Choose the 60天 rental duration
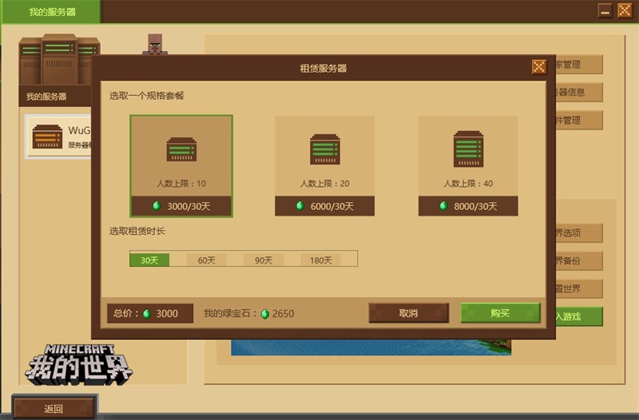Screen dimensions: 639x420 [206, 260]
